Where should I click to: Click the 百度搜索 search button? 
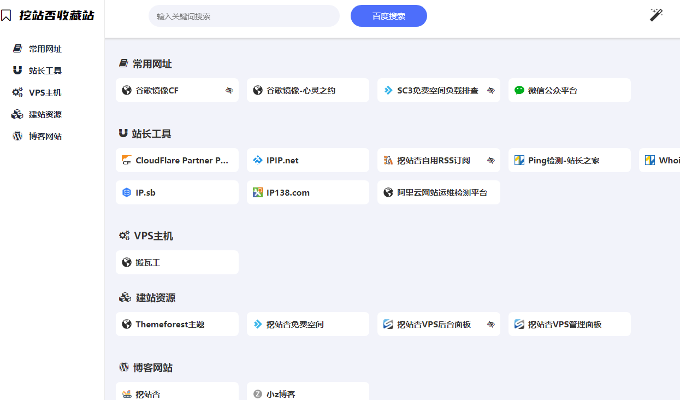click(389, 16)
